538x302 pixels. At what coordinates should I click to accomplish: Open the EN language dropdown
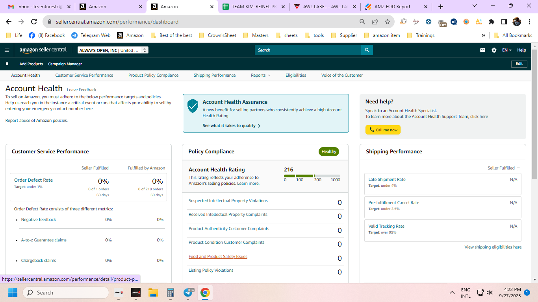click(x=506, y=50)
